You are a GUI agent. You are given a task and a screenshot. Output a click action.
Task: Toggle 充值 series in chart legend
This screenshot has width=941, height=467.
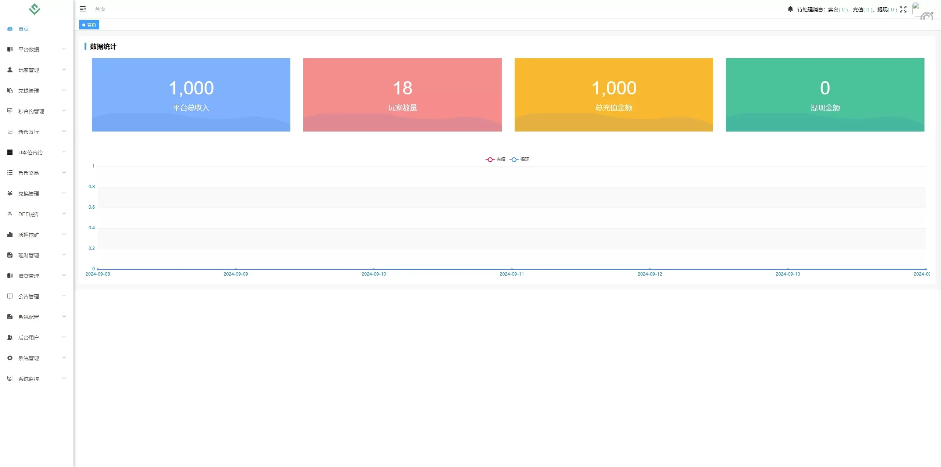[x=495, y=159]
